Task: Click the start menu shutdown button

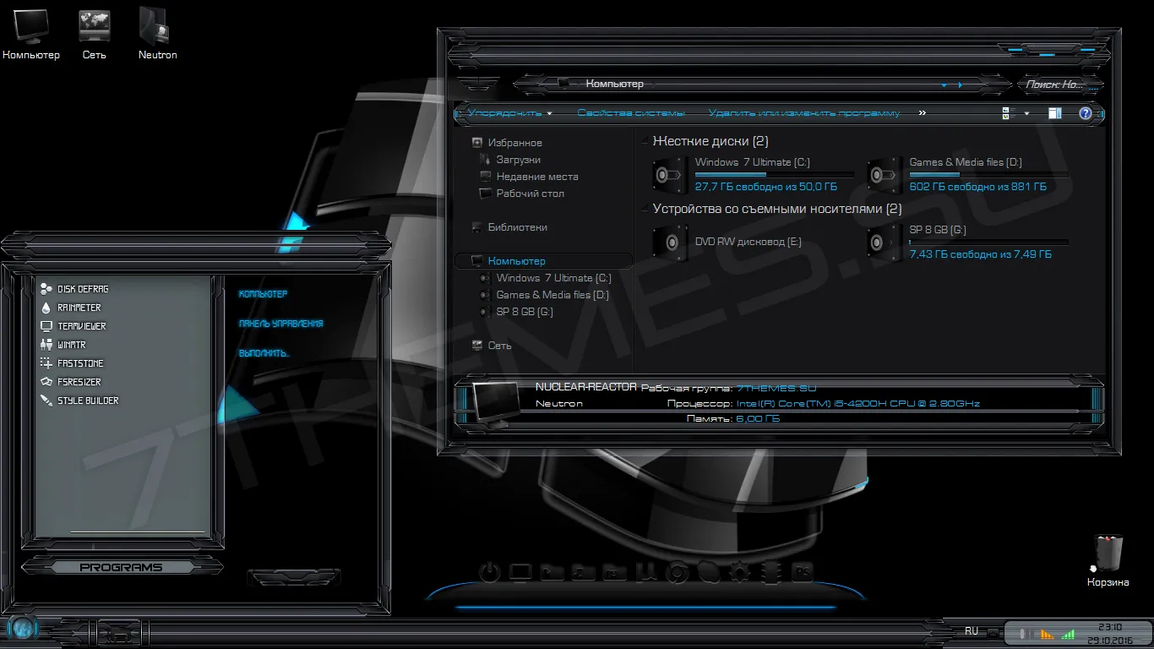Action: pyautogui.click(x=293, y=578)
